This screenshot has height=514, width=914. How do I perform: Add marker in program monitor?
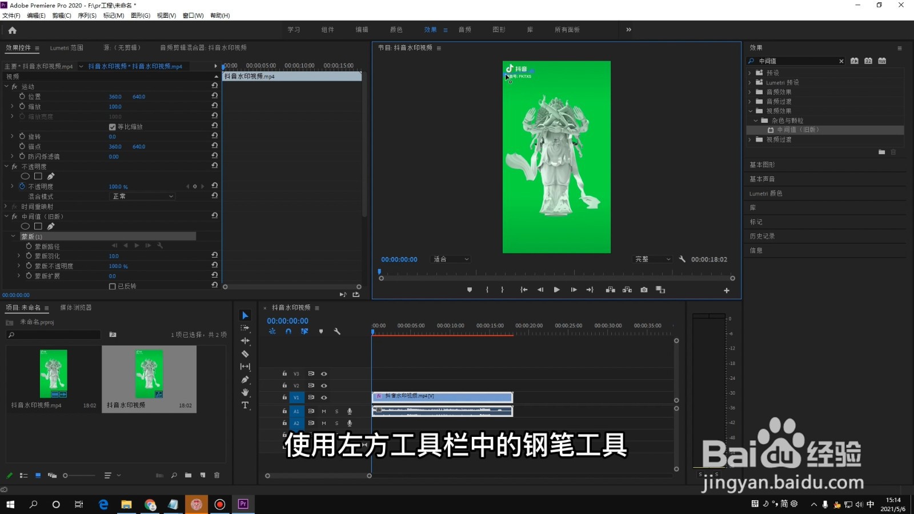[x=470, y=290]
